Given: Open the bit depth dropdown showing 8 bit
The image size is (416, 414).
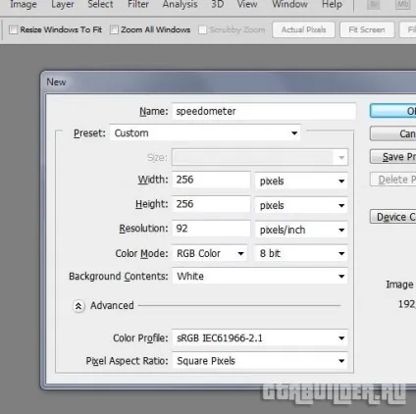Looking at the screenshot, I should 301,253.
